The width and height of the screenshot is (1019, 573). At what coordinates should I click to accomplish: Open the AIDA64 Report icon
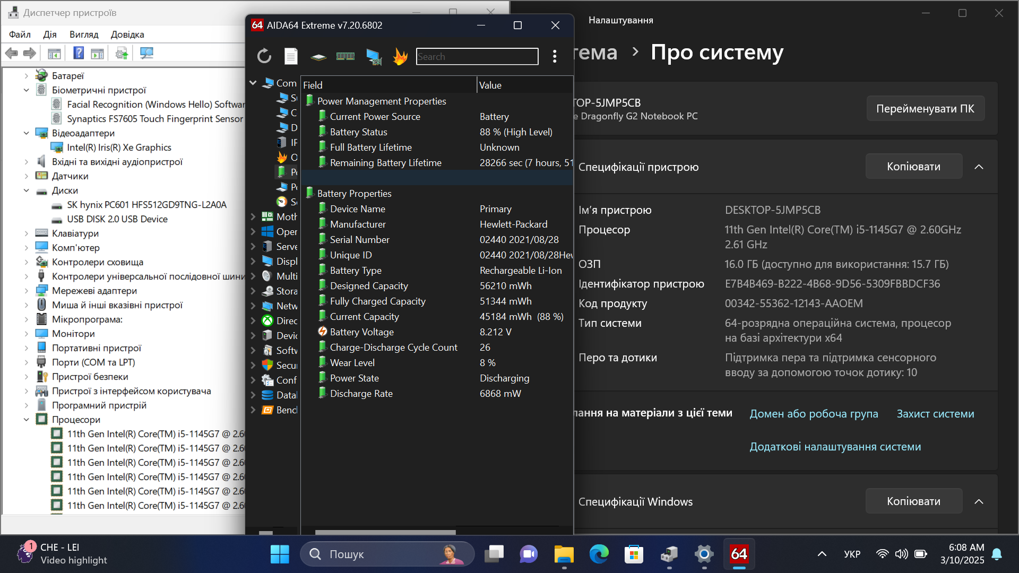tap(291, 56)
